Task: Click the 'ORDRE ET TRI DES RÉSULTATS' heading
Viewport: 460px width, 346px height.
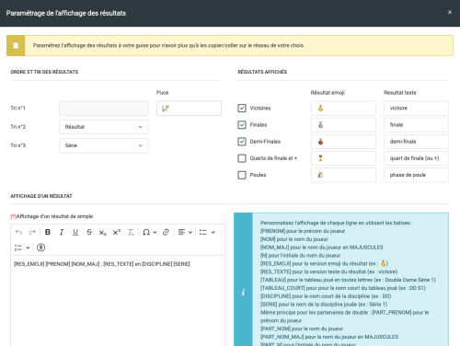Action: coord(44,72)
